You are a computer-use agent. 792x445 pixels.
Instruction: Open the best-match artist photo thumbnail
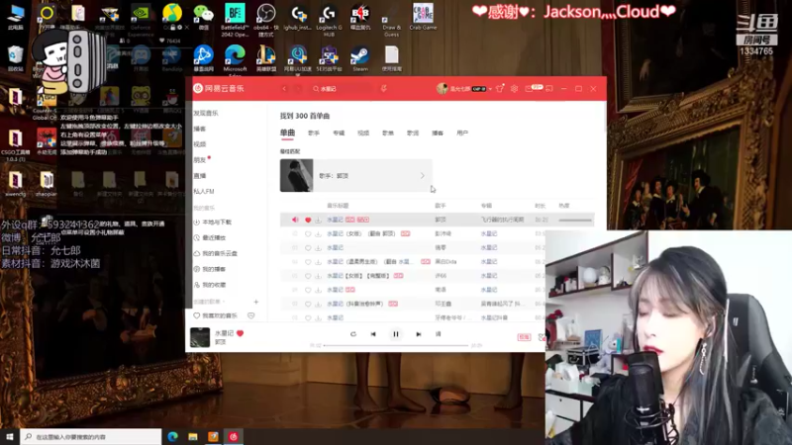[x=296, y=176]
